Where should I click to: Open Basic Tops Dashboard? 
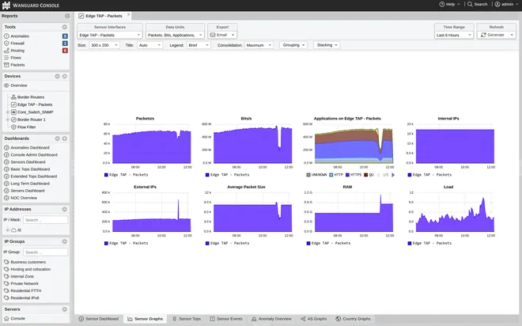click(x=30, y=169)
